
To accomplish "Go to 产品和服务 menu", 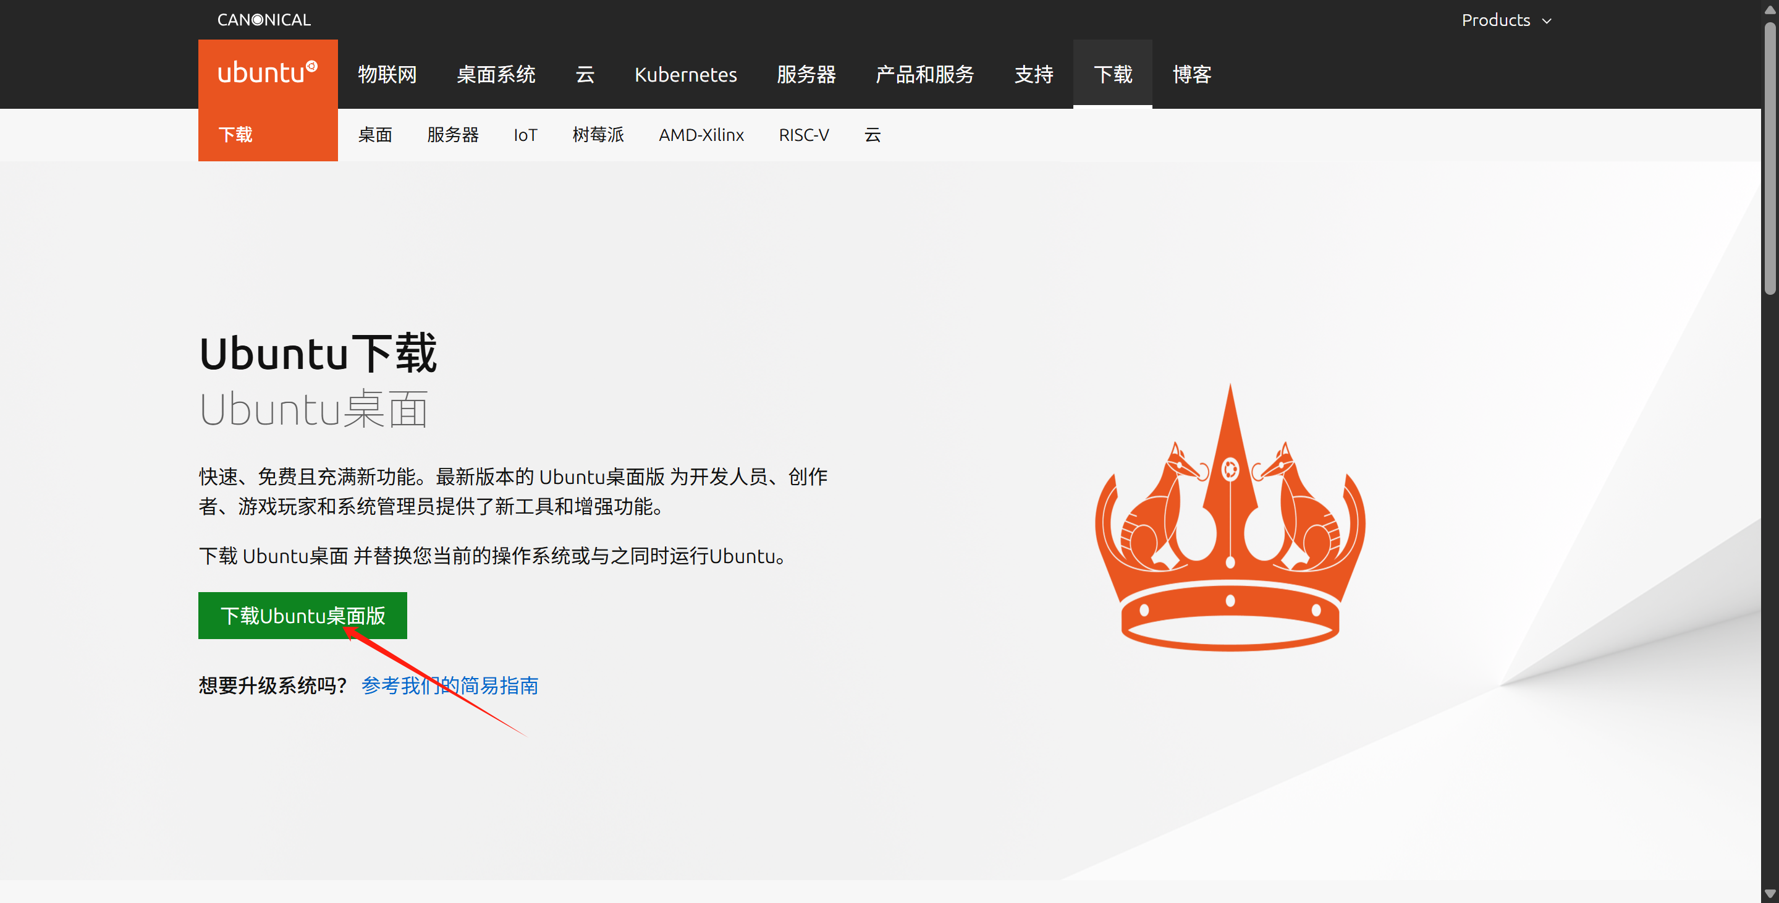I will click(924, 74).
